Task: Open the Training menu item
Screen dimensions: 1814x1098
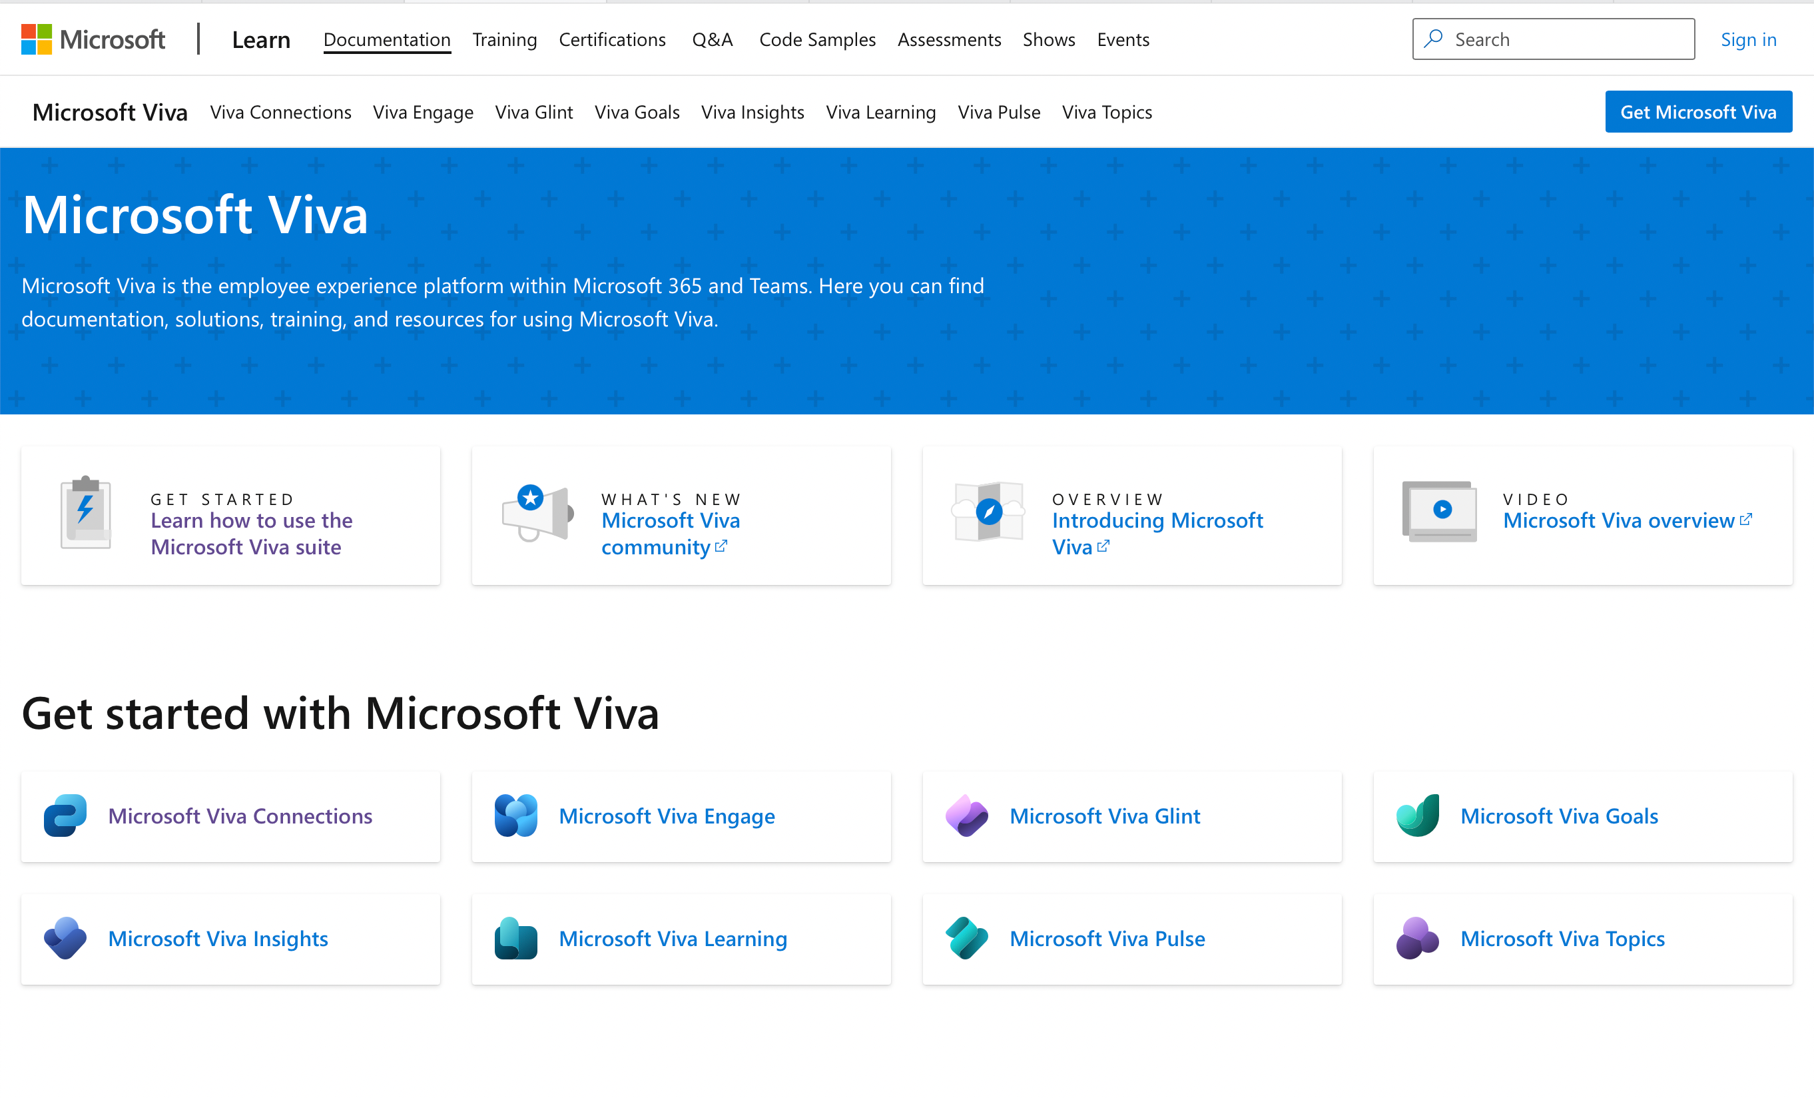Action: point(505,40)
